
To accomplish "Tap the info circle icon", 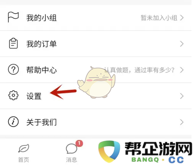I will pyautogui.click(x=13, y=122).
